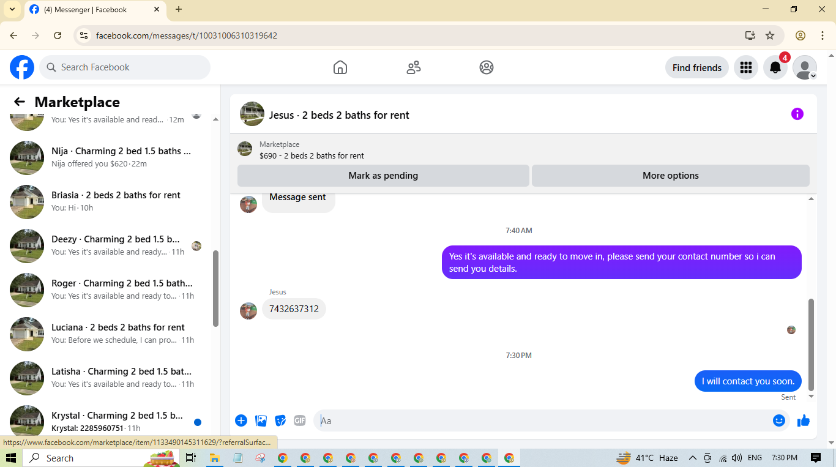View site information icon beside URL
Screen dimensions: 836x467
click(x=84, y=35)
